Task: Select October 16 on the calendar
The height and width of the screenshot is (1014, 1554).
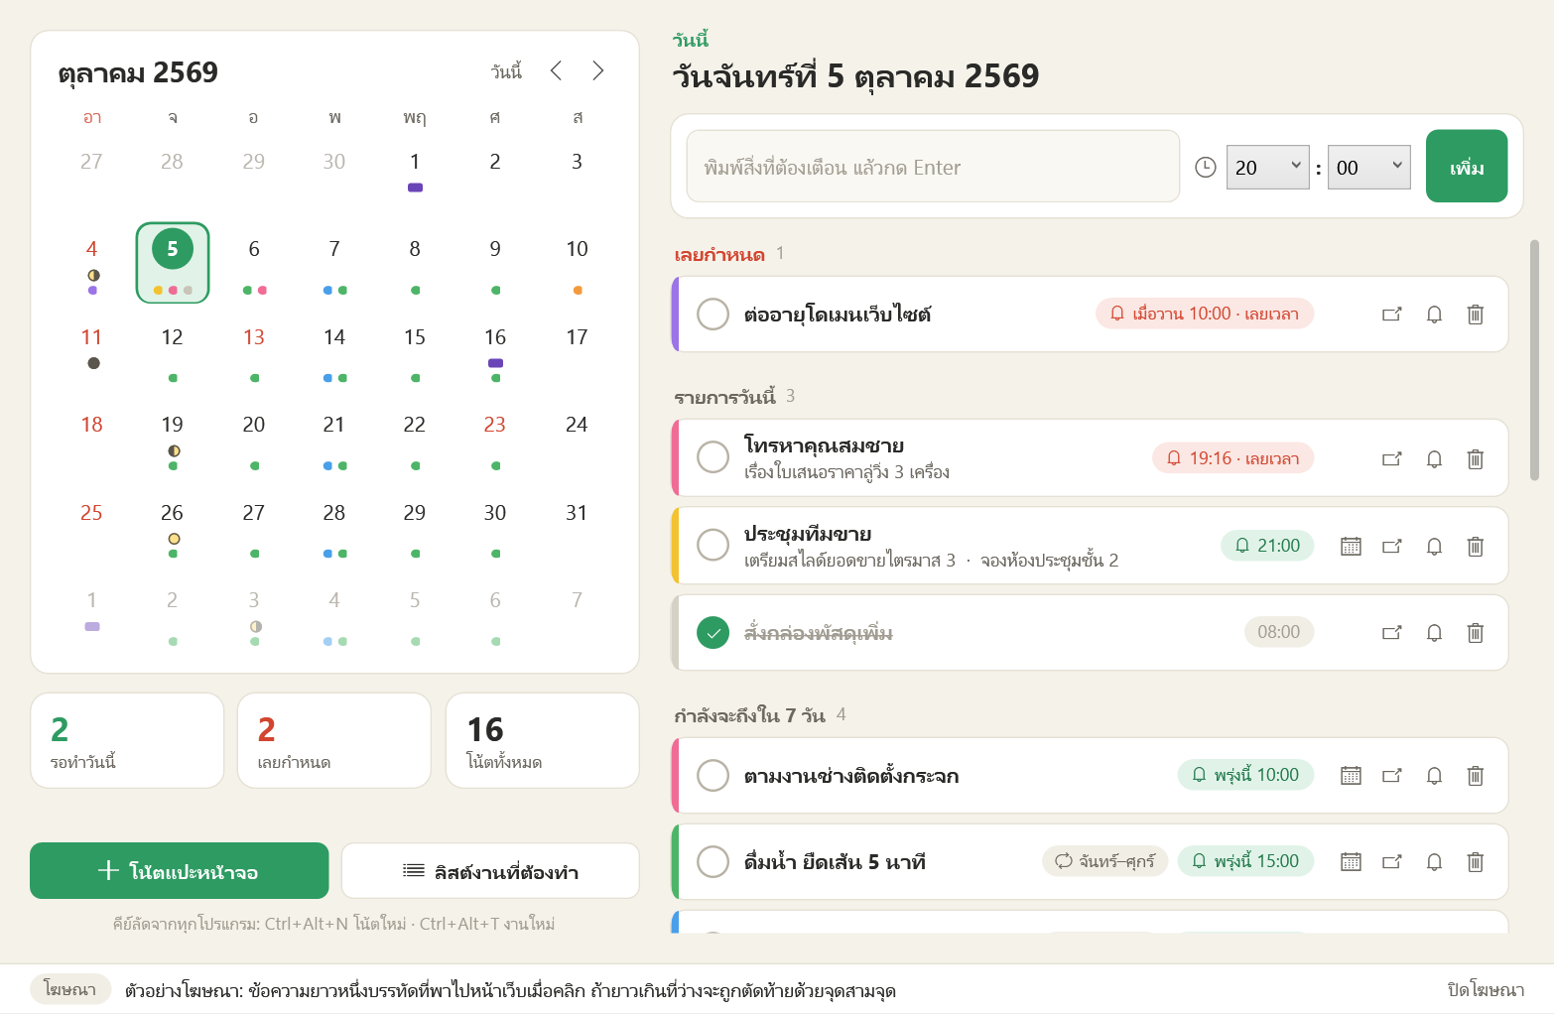Action: (495, 349)
